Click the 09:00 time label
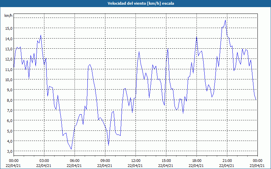 (105, 161)
